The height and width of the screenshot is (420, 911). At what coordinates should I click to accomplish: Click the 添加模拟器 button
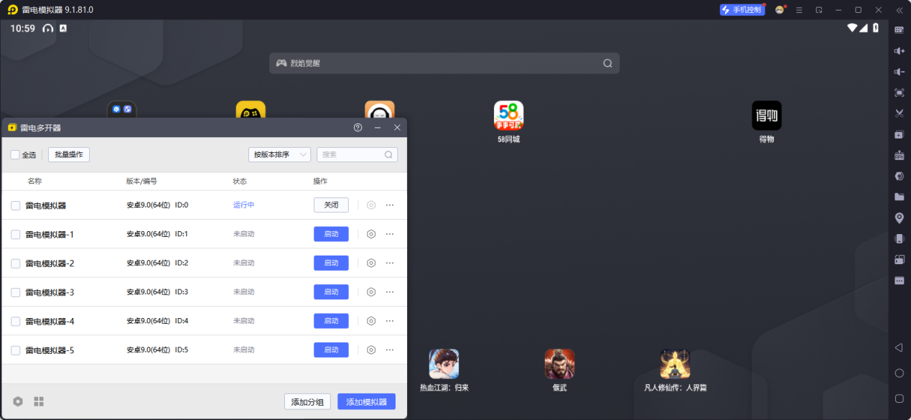coord(366,402)
